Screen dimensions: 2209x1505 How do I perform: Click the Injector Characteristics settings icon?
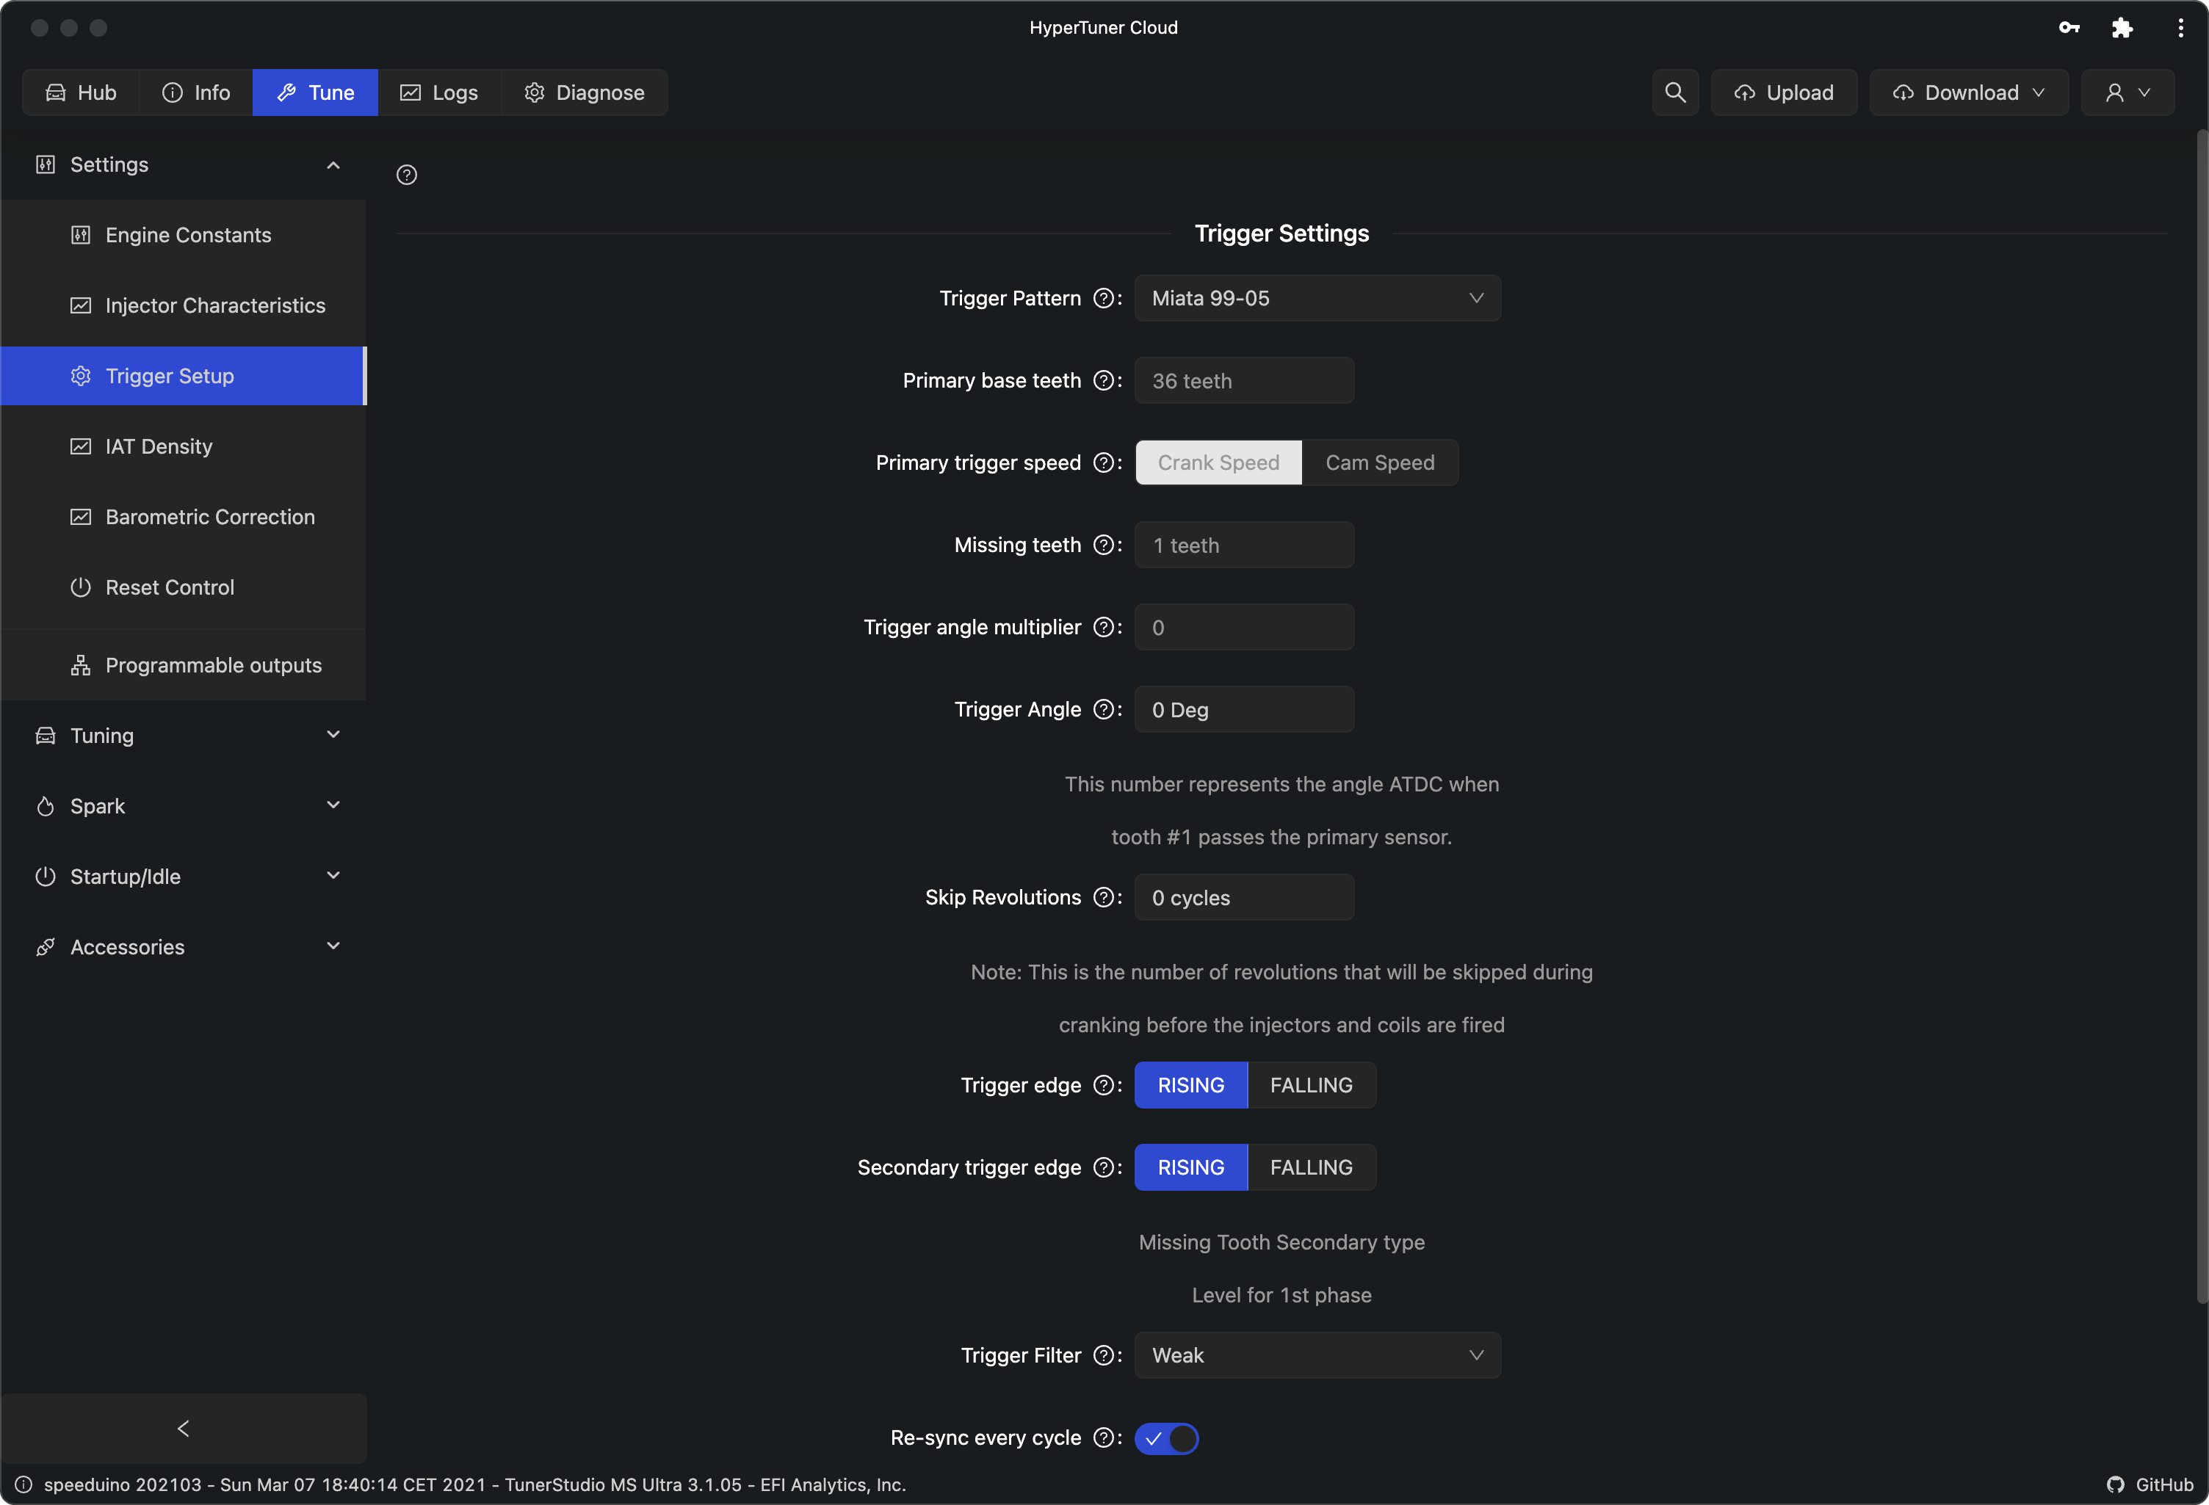(81, 304)
